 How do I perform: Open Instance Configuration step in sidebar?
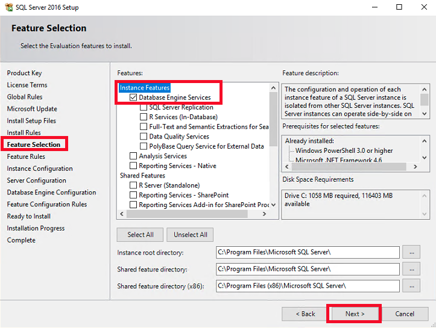[x=40, y=169]
